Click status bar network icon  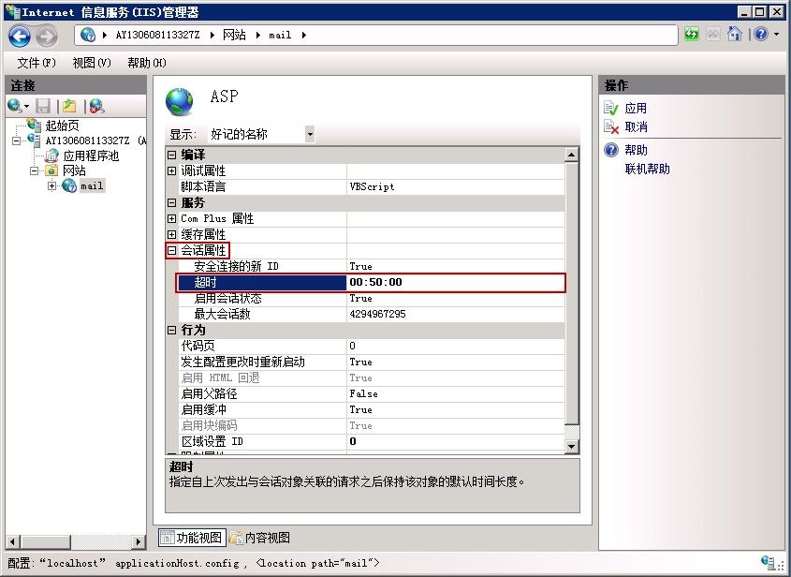769,562
